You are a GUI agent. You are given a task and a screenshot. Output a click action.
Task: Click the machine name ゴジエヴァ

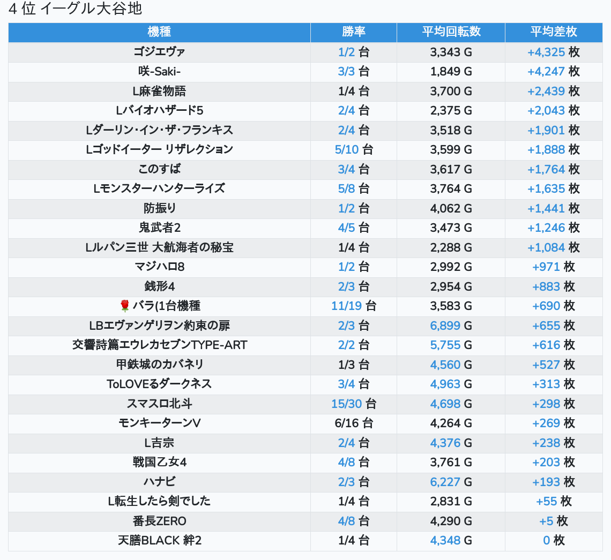click(x=159, y=52)
